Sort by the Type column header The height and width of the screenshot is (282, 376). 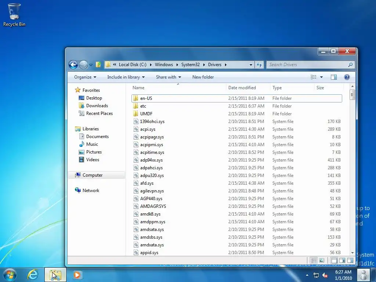(x=292, y=88)
